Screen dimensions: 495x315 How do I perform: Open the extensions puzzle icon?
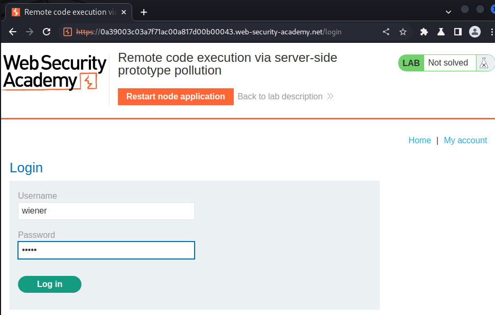(424, 32)
